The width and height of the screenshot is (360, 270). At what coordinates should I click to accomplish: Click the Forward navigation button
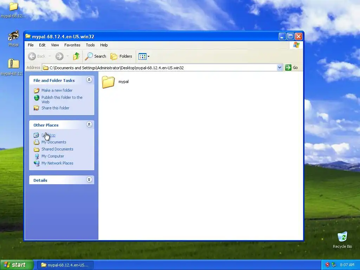[x=59, y=56]
